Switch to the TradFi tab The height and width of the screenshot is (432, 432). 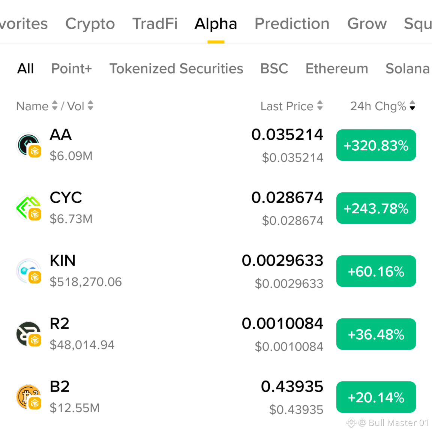[x=155, y=24]
